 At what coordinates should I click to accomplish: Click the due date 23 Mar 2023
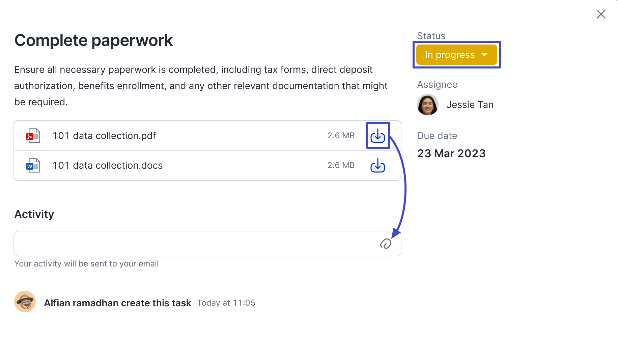pyautogui.click(x=451, y=153)
